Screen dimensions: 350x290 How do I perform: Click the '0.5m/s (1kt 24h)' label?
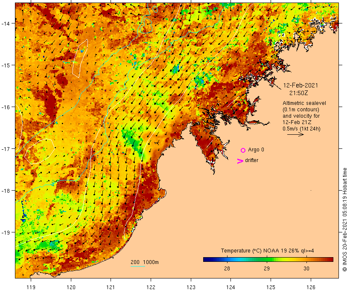click(301, 129)
